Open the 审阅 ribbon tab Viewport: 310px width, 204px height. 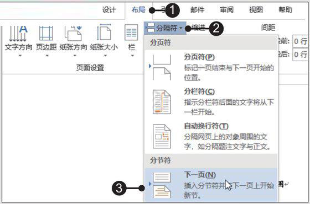[226, 10]
